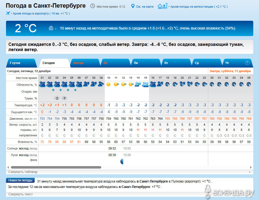Click the right arrow of the table scrollbar

tap(251, 167)
